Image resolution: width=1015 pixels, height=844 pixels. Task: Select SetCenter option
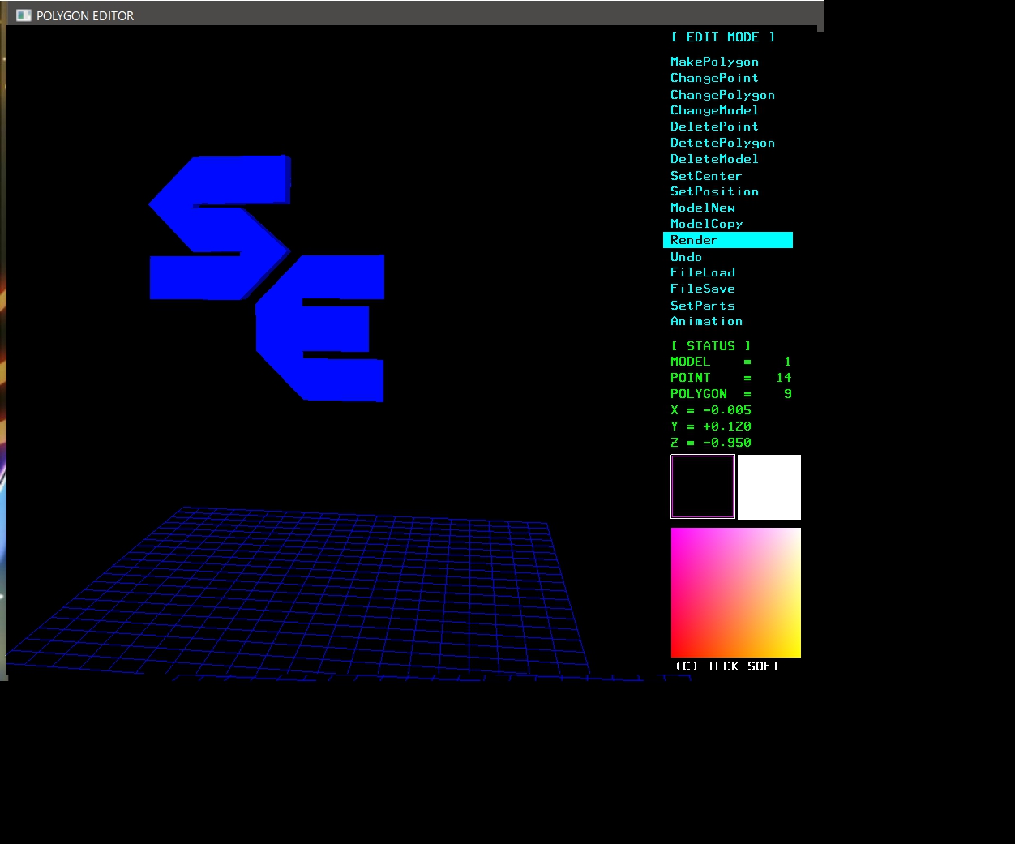(x=706, y=175)
